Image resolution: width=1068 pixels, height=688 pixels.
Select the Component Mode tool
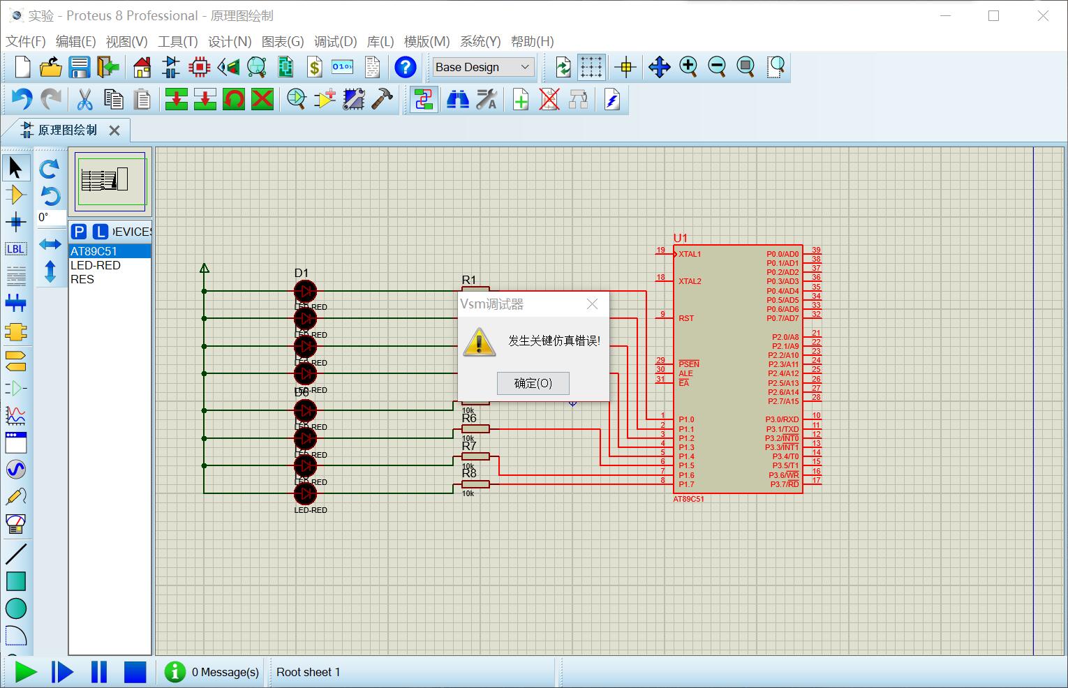click(x=15, y=195)
